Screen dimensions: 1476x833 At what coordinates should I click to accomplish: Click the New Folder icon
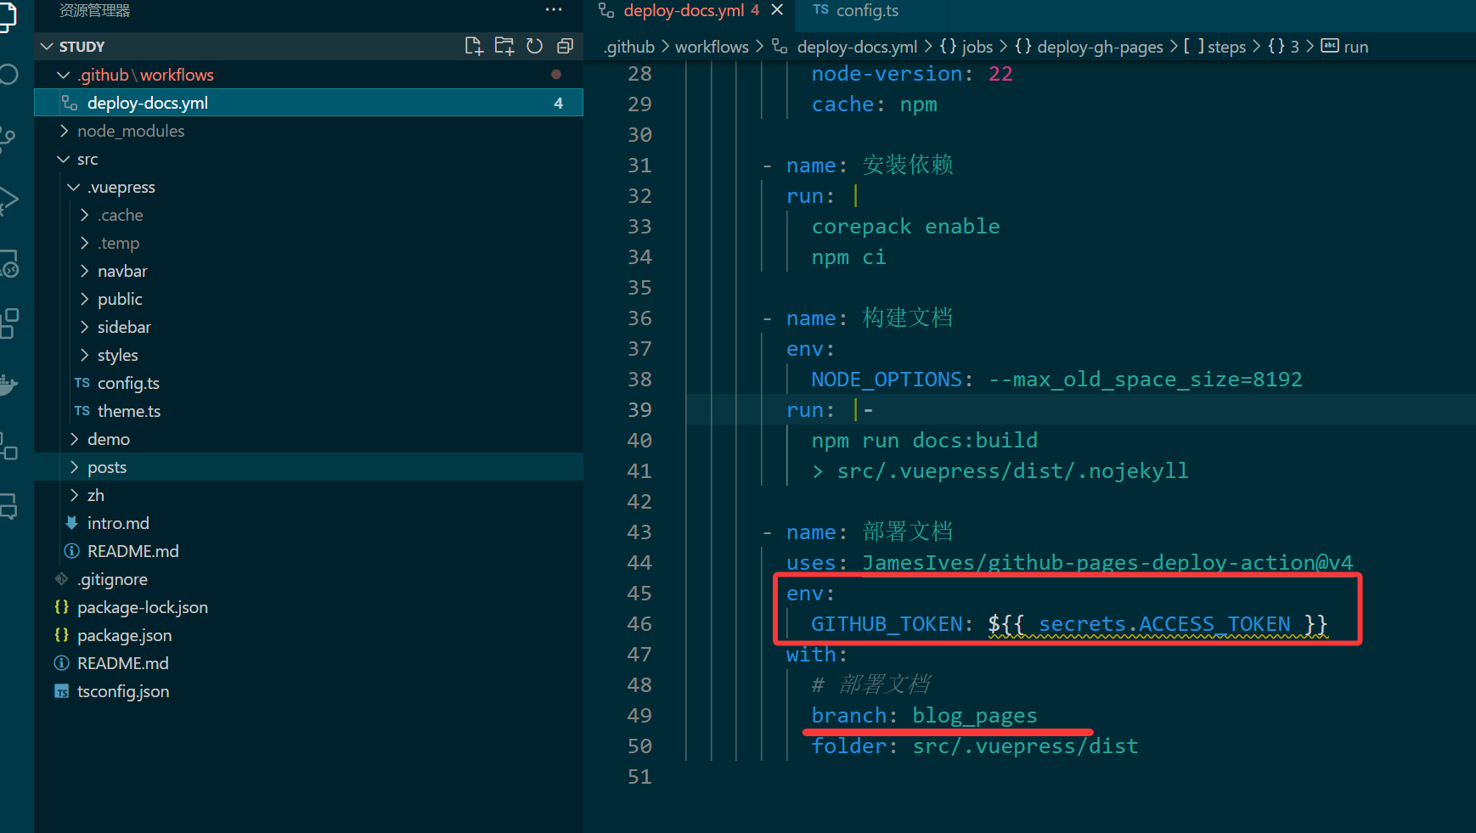click(x=504, y=46)
